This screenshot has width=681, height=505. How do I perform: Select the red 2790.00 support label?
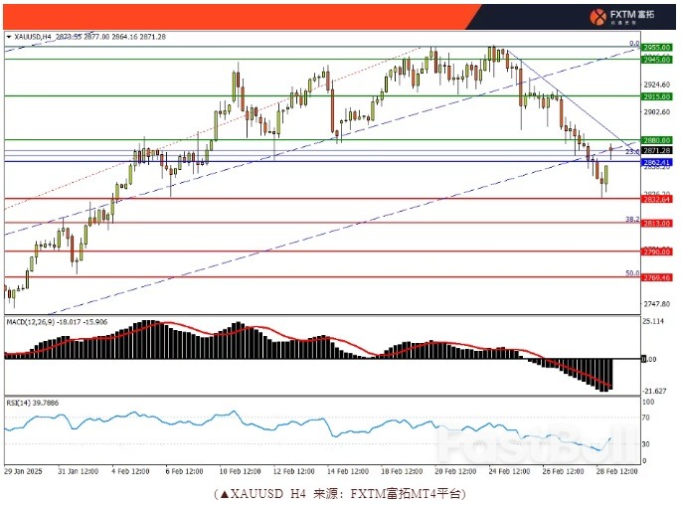(655, 252)
